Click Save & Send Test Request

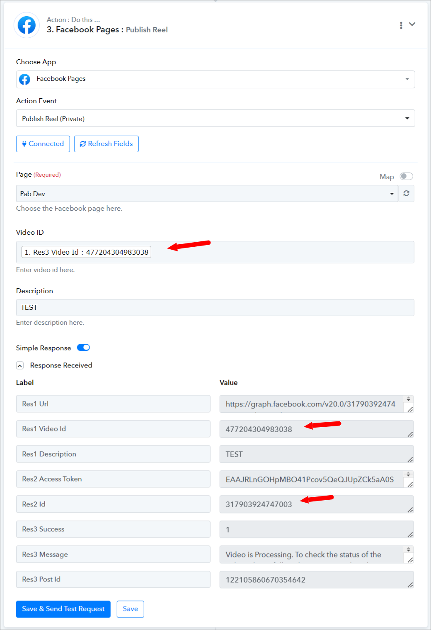pyautogui.click(x=63, y=609)
